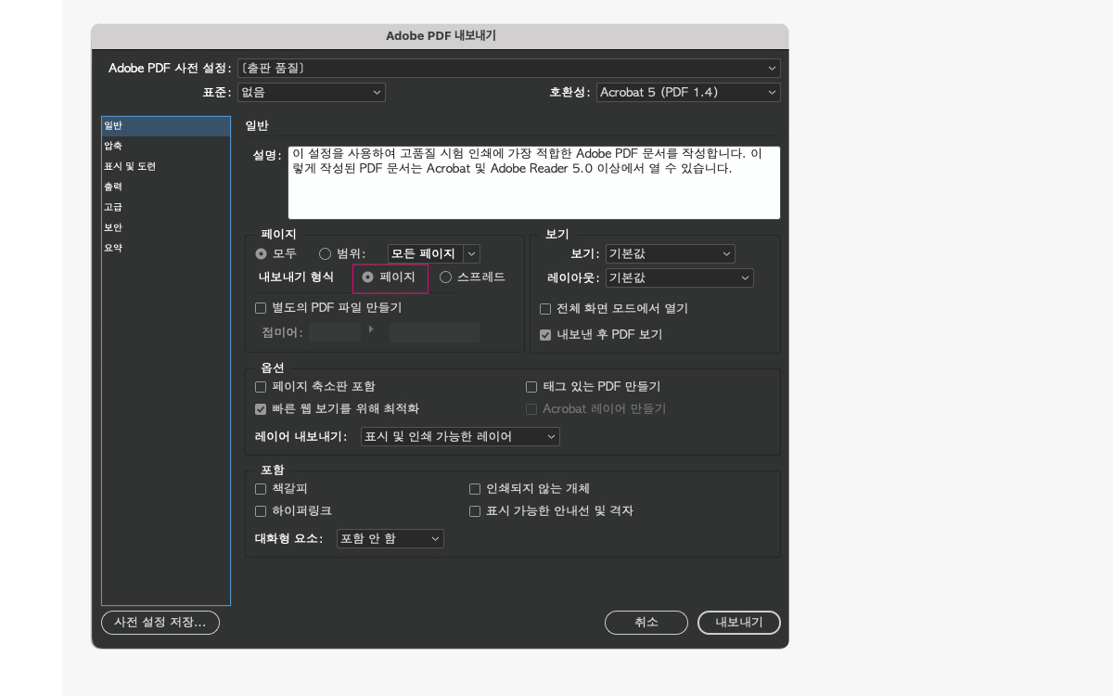1113x696 pixels.
Task: Click the 설명 text area
Action: [x=533, y=183]
